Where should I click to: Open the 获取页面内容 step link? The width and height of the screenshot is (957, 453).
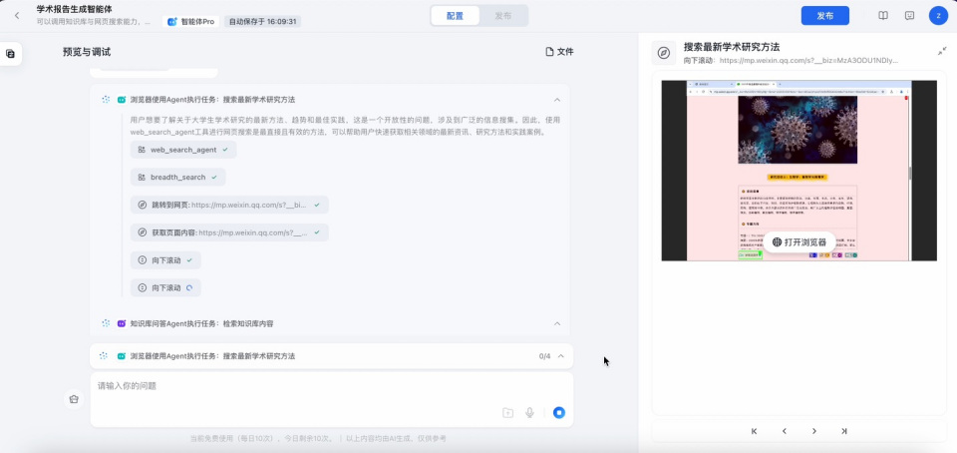229,232
